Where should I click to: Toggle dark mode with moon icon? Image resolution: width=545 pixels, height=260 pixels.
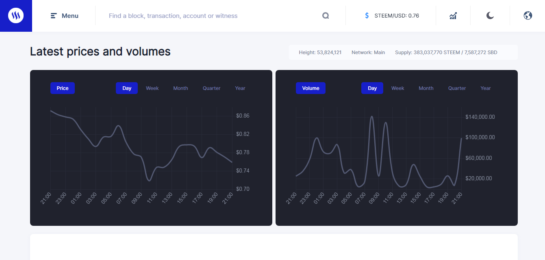(x=490, y=16)
